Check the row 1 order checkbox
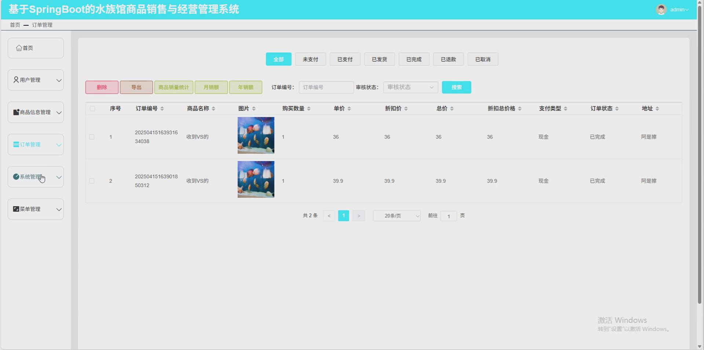This screenshot has width=704, height=350. (x=92, y=137)
